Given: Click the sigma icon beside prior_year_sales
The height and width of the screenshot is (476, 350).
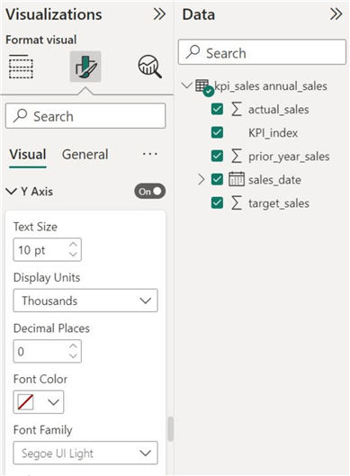Looking at the screenshot, I should tap(237, 156).
